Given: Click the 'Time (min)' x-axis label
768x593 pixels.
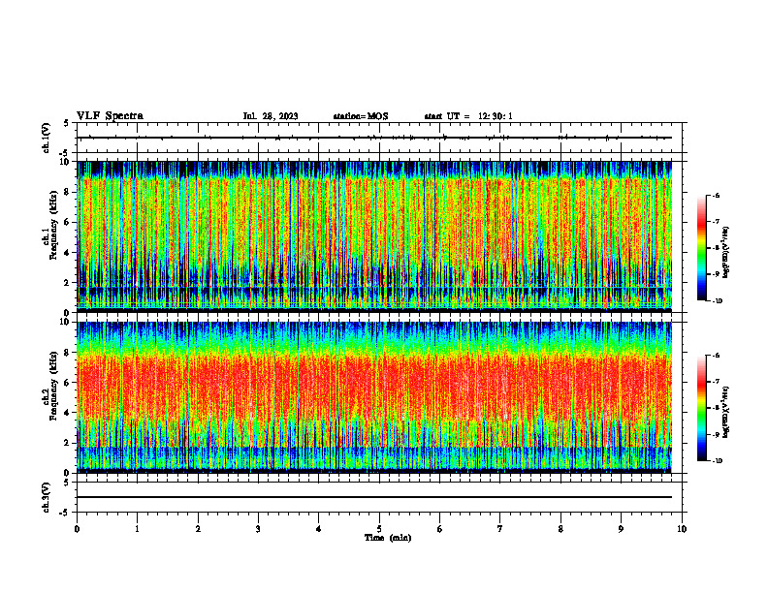Looking at the screenshot, I should point(388,538).
